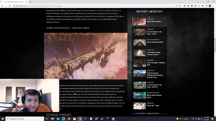Viewport: 216px width, 121px height.
Task: Go back with the browser back arrow
Action: tap(2, 6)
